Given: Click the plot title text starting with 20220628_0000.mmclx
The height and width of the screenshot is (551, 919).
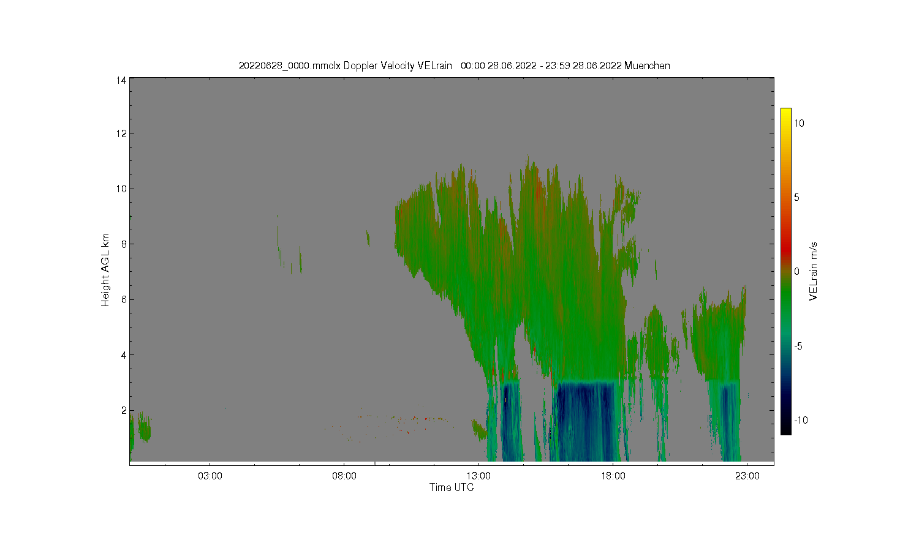Looking at the screenshot, I should [x=454, y=66].
